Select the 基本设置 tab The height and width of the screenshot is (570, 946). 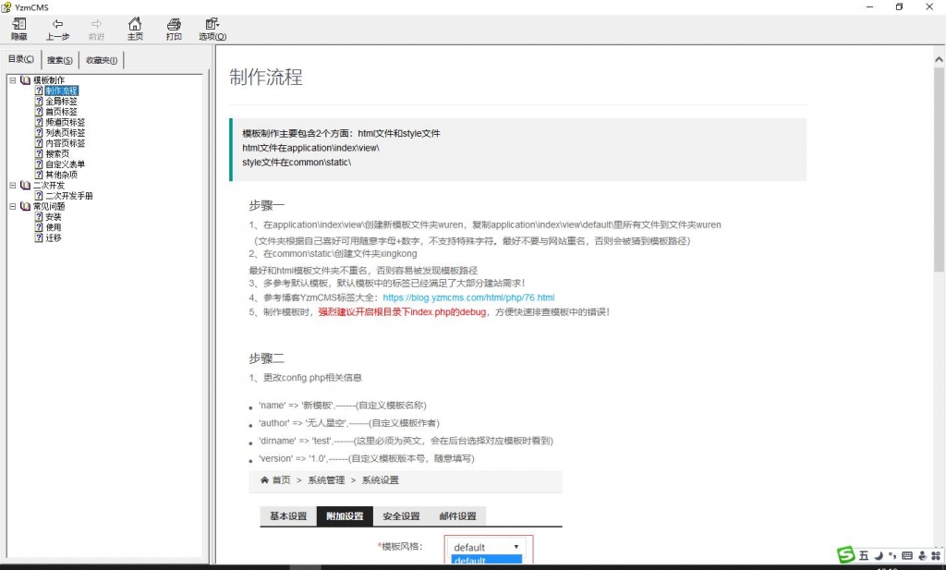point(288,516)
